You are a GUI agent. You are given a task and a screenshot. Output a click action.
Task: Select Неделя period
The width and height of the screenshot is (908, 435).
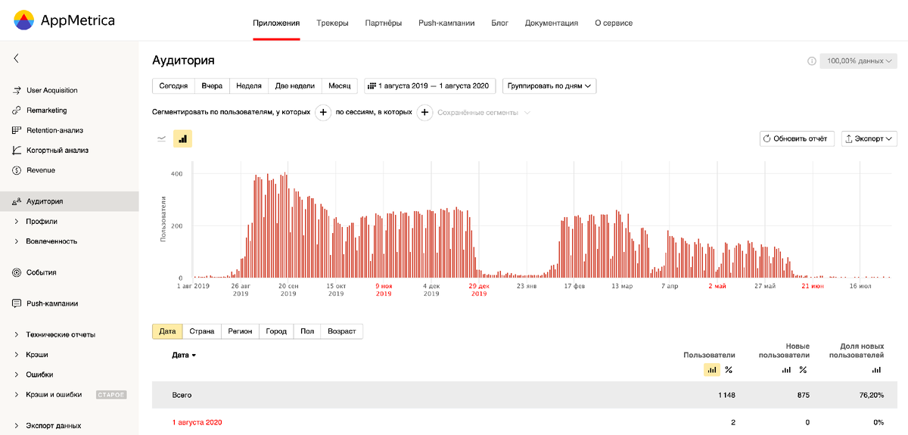pyautogui.click(x=249, y=86)
